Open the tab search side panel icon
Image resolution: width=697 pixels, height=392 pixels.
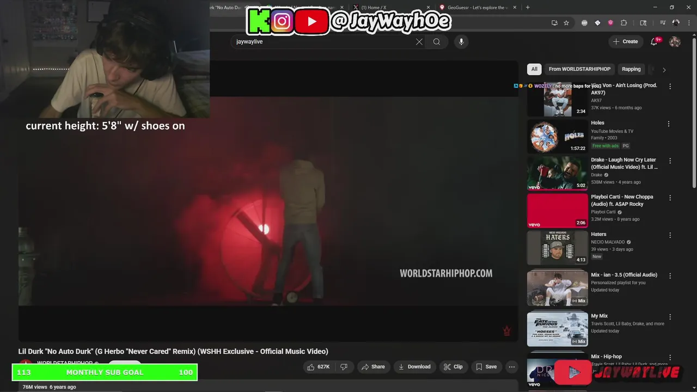pyautogui.click(x=643, y=23)
